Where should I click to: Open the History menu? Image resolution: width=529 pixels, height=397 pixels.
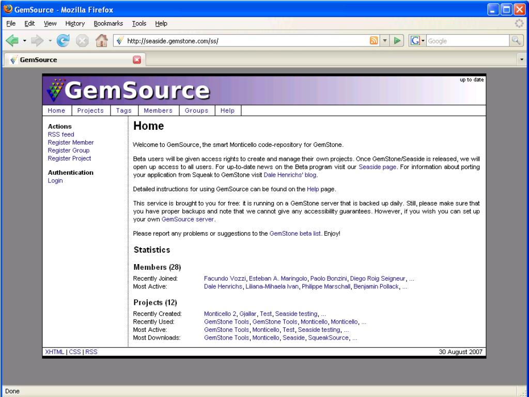point(75,23)
